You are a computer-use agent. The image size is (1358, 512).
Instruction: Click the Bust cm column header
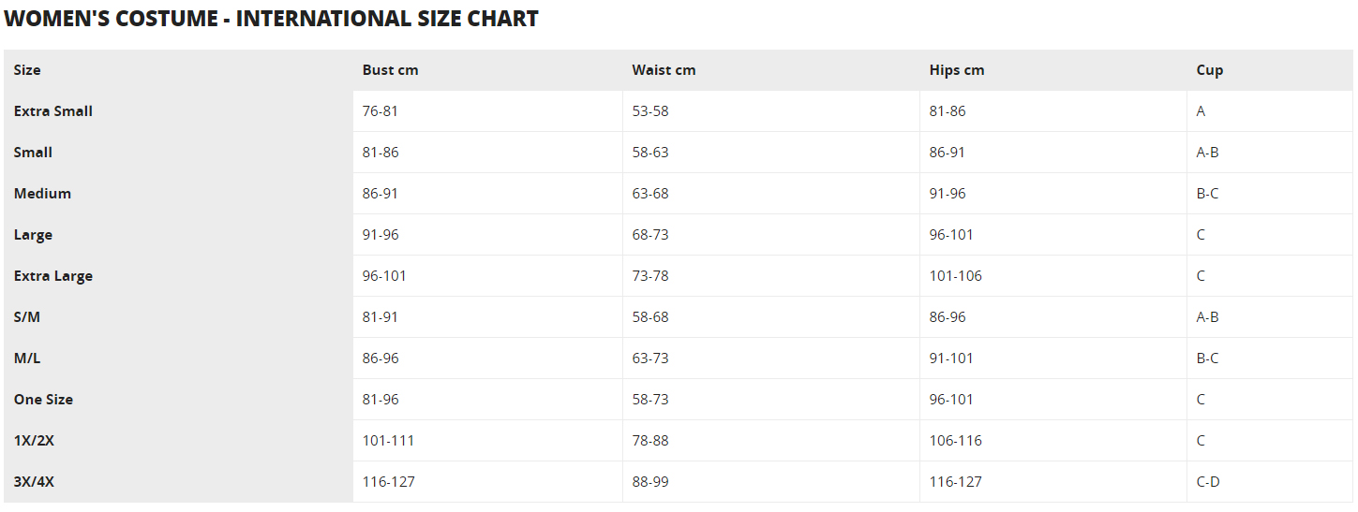[391, 70]
